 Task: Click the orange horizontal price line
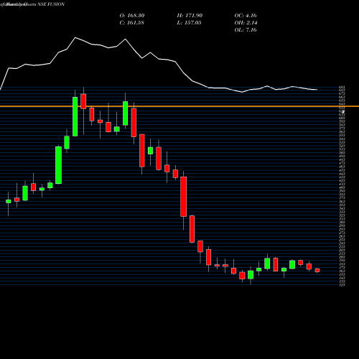tap(179, 106)
